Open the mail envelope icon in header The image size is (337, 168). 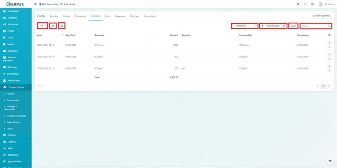coord(312,4)
